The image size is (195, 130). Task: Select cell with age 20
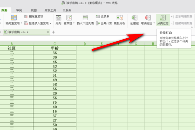55,93
